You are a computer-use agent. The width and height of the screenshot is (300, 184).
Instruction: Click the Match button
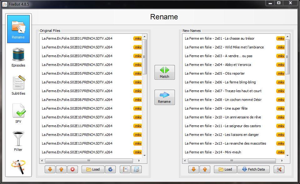165,72
